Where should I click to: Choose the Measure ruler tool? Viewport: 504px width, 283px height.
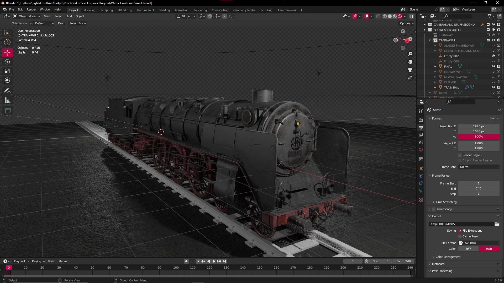click(x=7, y=100)
